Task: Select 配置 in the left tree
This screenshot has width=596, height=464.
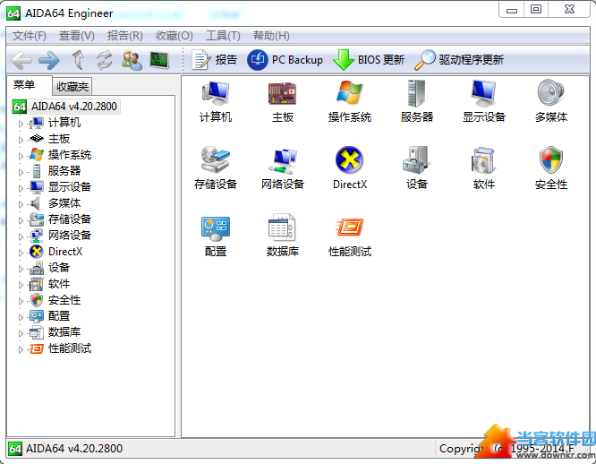Action: coord(59,316)
